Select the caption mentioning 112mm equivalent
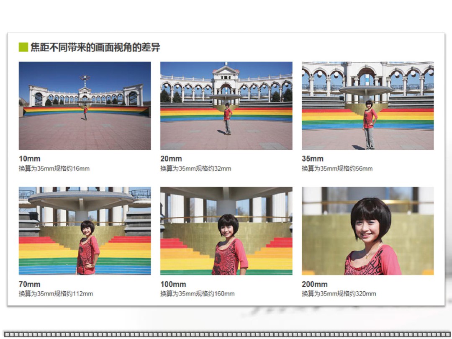The image size is (452, 339). (x=56, y=294)
